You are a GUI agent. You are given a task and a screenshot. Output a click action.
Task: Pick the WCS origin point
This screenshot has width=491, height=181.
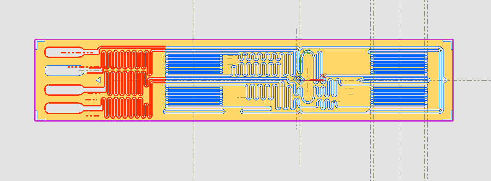click(300, 80)
